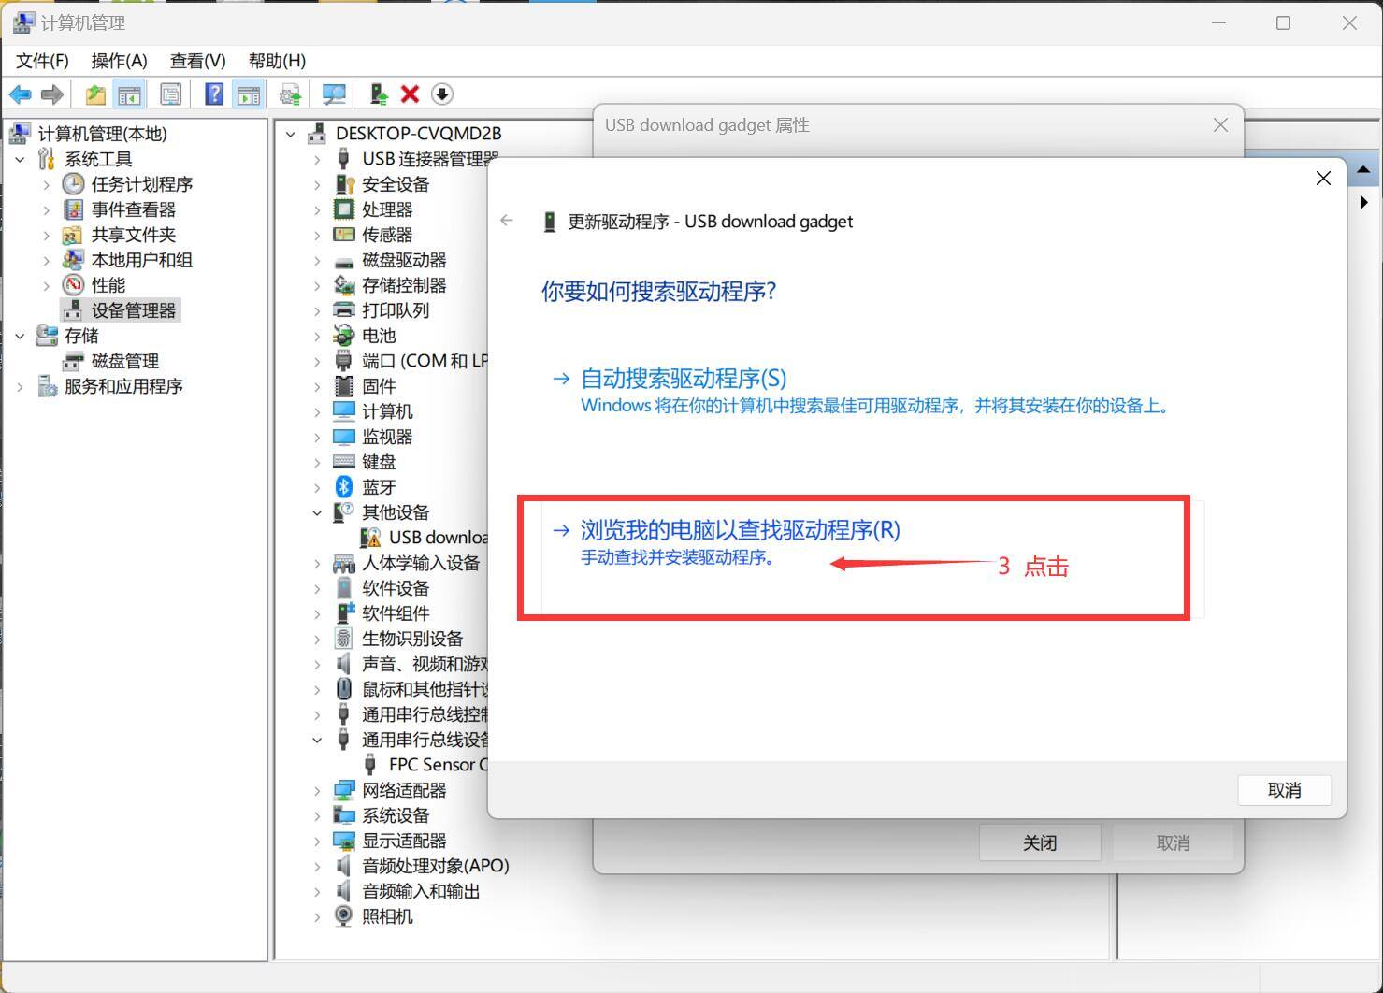Close the USB download gadget 属性 dialog
This screenshot has height=993, width=1383.
click(1220, 125)
